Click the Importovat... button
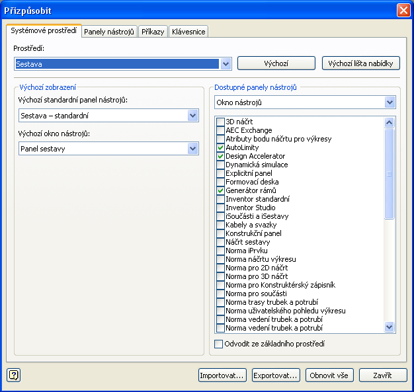 pyautogui.click(x=222, y=375)
